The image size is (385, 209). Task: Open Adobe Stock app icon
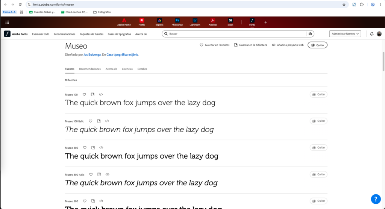[x=230, y=22]
